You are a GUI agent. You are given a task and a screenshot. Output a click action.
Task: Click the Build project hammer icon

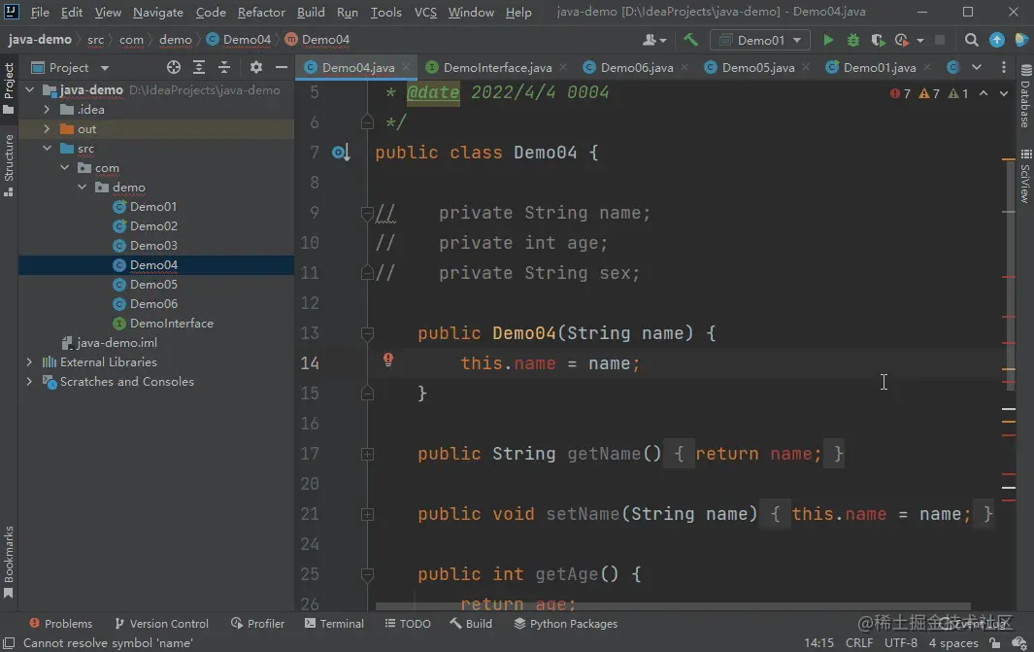coord(690,40)
